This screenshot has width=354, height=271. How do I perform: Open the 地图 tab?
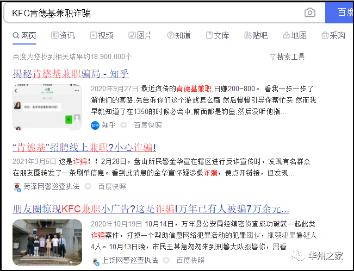(295, 35)
